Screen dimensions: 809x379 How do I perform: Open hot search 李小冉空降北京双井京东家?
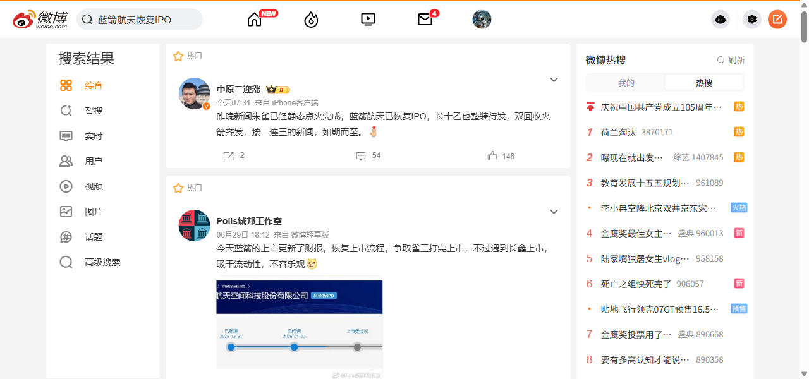point(658,208)
